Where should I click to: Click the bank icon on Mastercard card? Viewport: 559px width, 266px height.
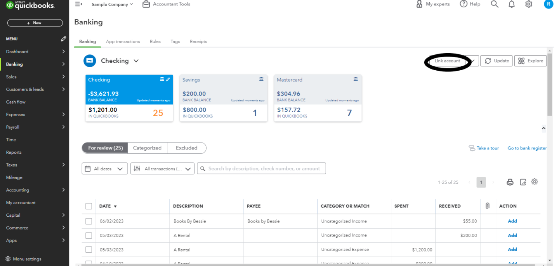coord(356,79)
